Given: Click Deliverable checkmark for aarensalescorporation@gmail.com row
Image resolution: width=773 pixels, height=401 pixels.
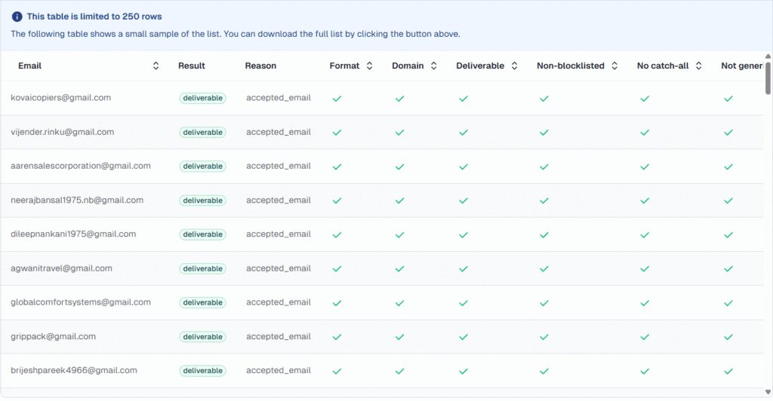Looking at the screenshot, I should 463,167.
